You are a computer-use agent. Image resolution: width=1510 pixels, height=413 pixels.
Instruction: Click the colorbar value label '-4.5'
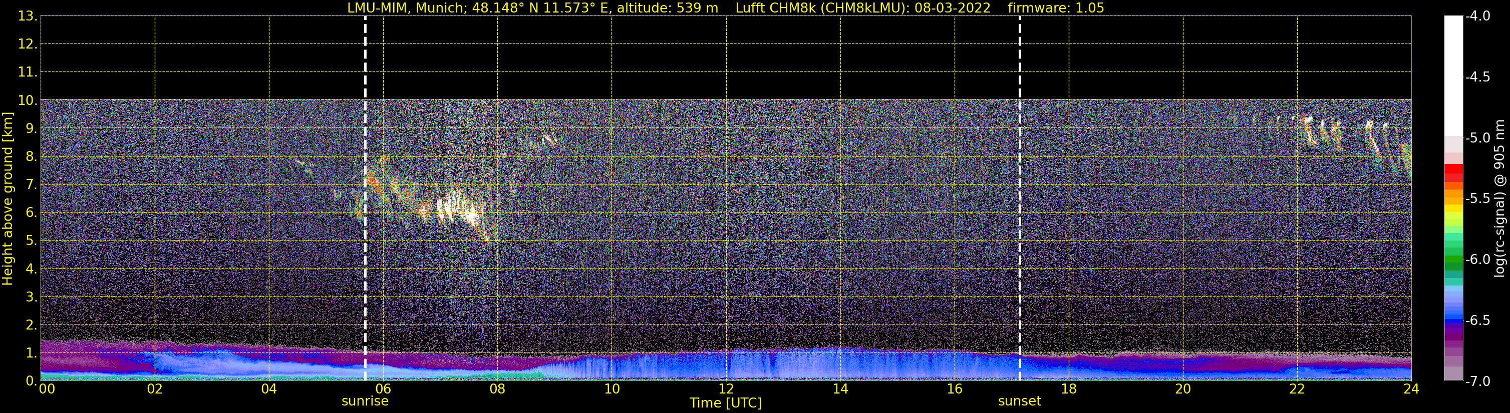tap(1478, 77)
